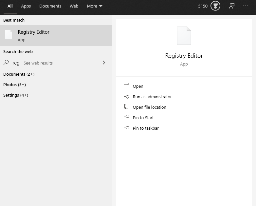Click the Pin to taskbar pin icon

[x=126, y=127]
